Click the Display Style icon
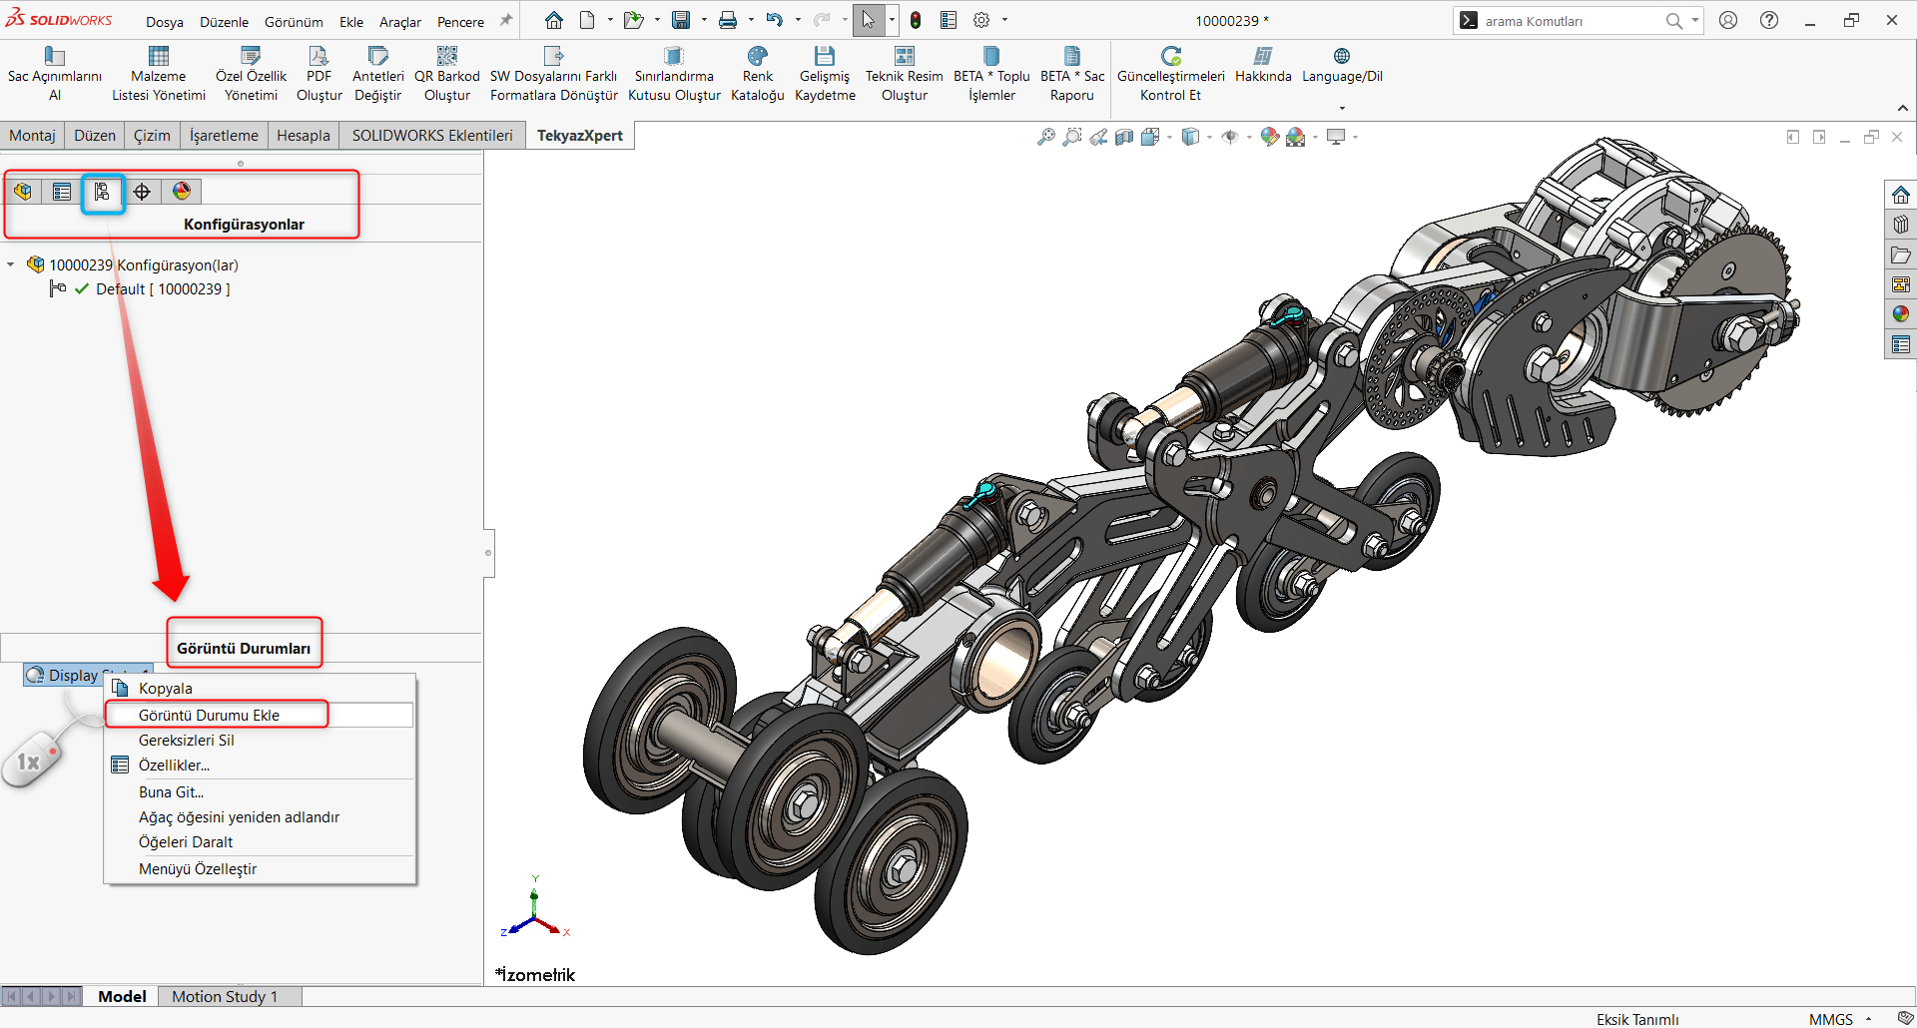The width and height of the screenshot is (1917, 1028). click(x=1190, y=137)
